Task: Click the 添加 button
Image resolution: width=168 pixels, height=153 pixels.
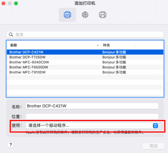Action: (153, 146)
